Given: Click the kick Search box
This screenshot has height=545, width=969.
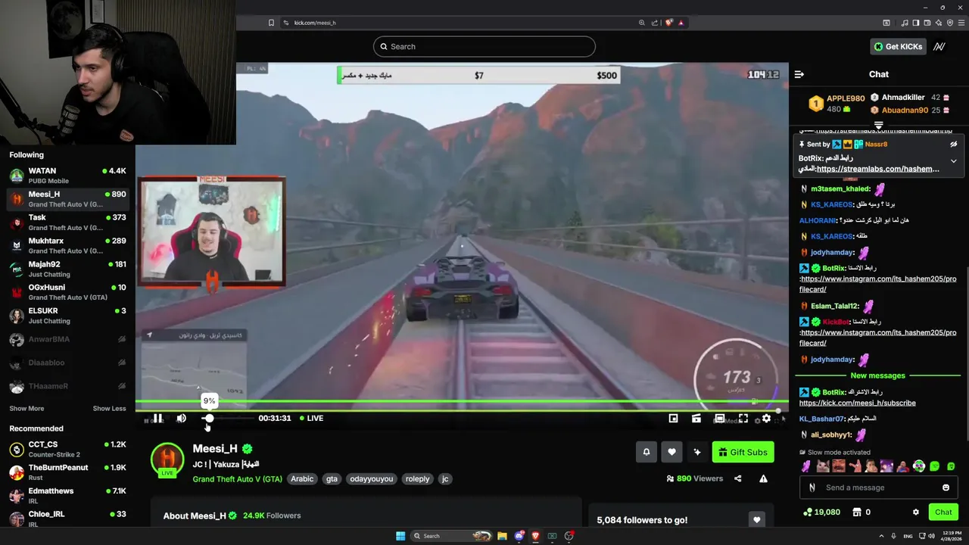Looking at the screenshot, I should click(484, 46).
